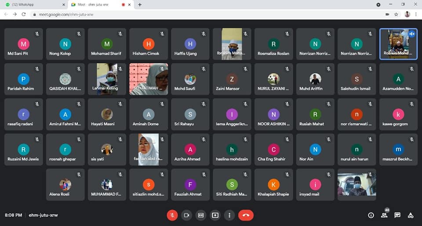Open the meeting details info icon

pyautogui.click(x=371, y=215)
